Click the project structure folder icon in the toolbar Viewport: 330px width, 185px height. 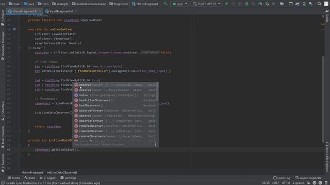pos(282,4)
